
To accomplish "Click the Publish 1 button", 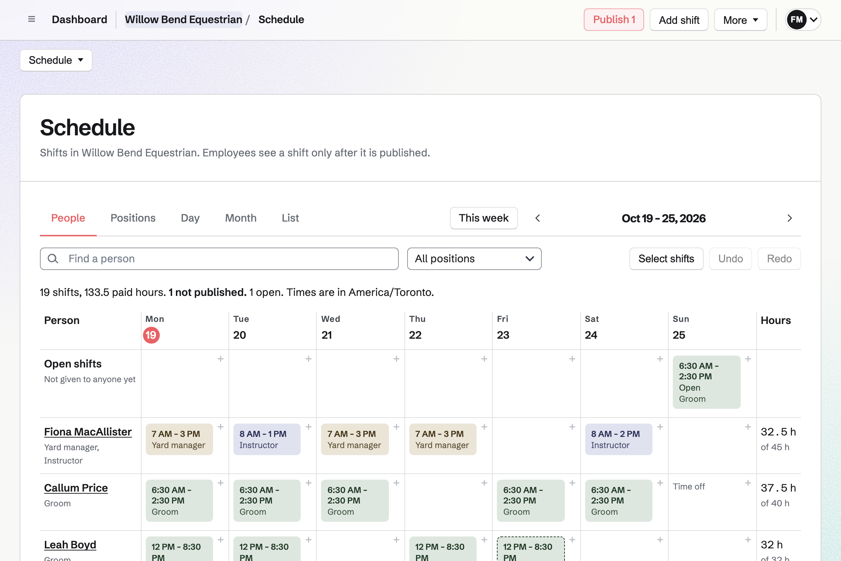I will coord(614,20).
